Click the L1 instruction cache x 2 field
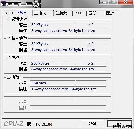 click(x=91, y=44)
